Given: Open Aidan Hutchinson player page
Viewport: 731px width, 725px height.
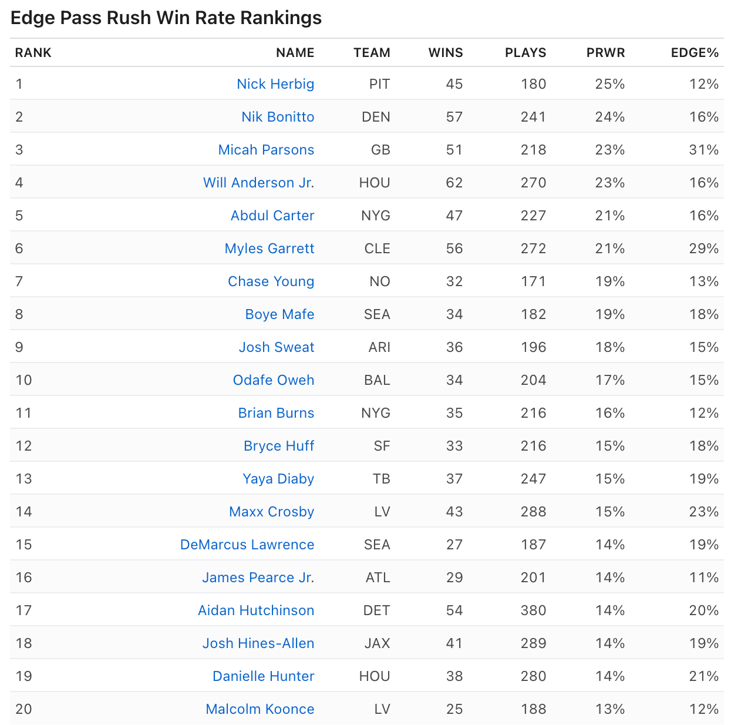Looking at the screenshot, I should [x=256, y=610].
